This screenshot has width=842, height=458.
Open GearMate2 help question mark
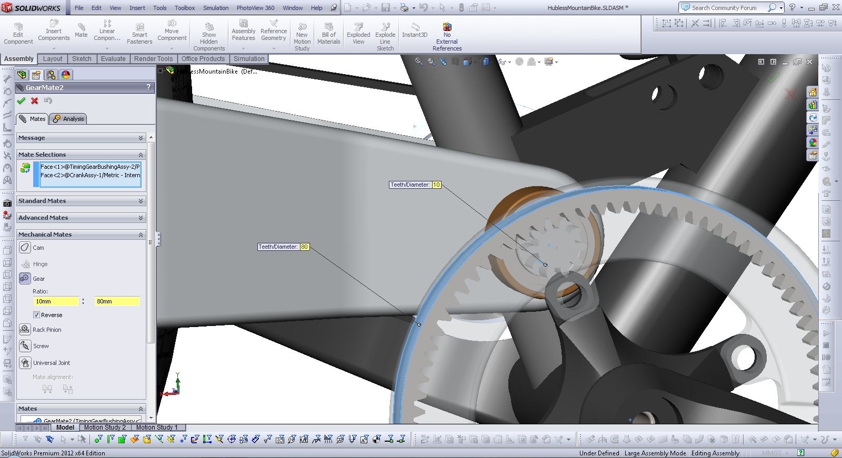click(x=148, y=87)
